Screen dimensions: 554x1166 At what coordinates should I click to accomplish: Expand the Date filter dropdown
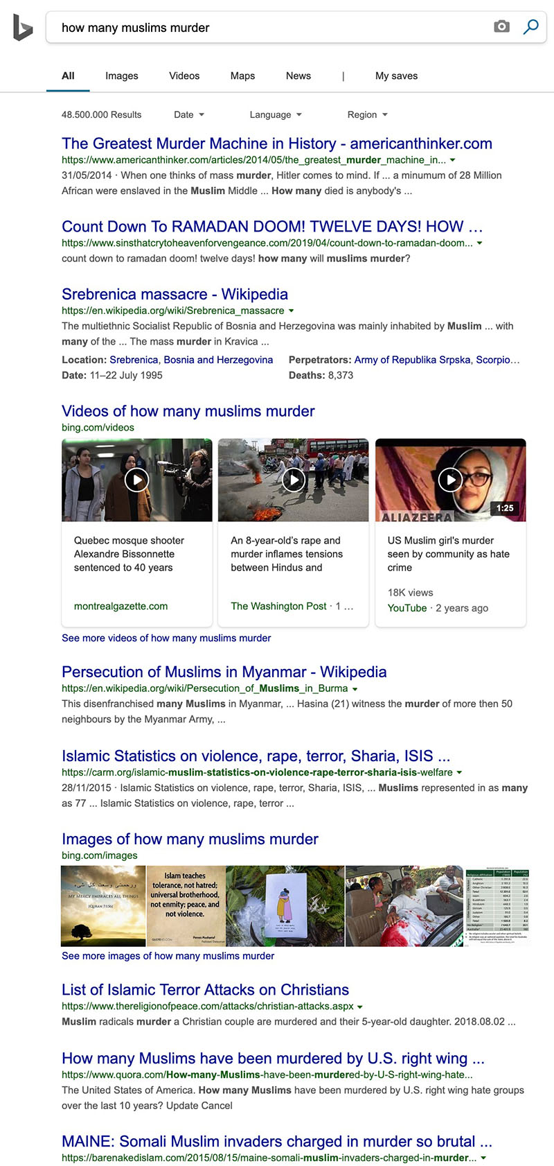(x=189, y=114)
